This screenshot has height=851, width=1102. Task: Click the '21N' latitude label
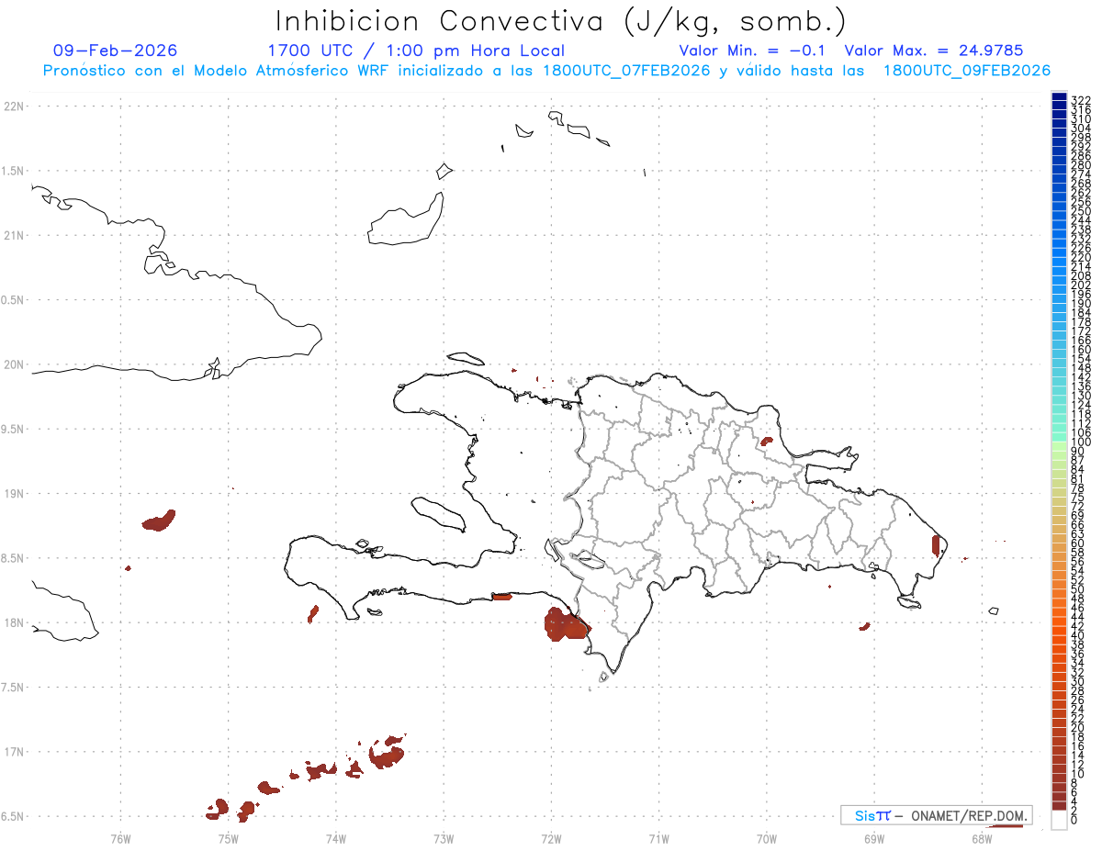coord(14,236)
